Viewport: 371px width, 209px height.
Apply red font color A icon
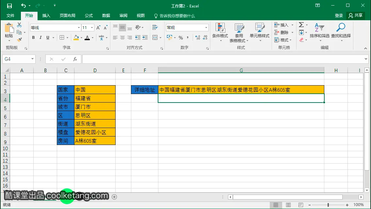coord(87,38)
